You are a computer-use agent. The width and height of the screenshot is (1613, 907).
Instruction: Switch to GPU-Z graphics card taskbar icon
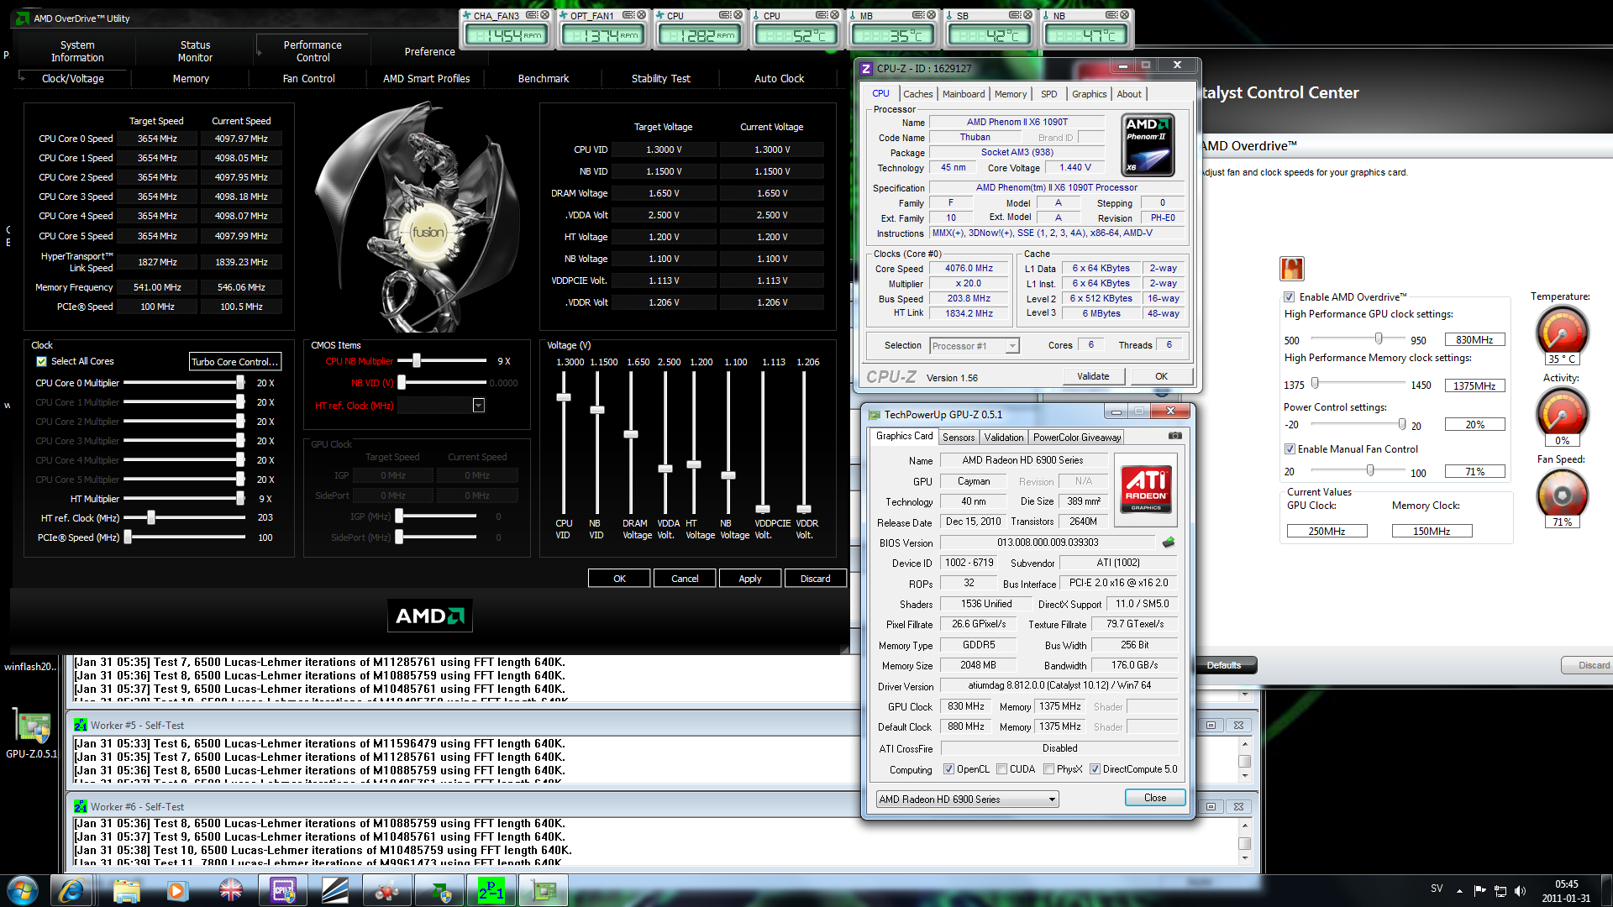pyautogui.click(x=544, y=890)
